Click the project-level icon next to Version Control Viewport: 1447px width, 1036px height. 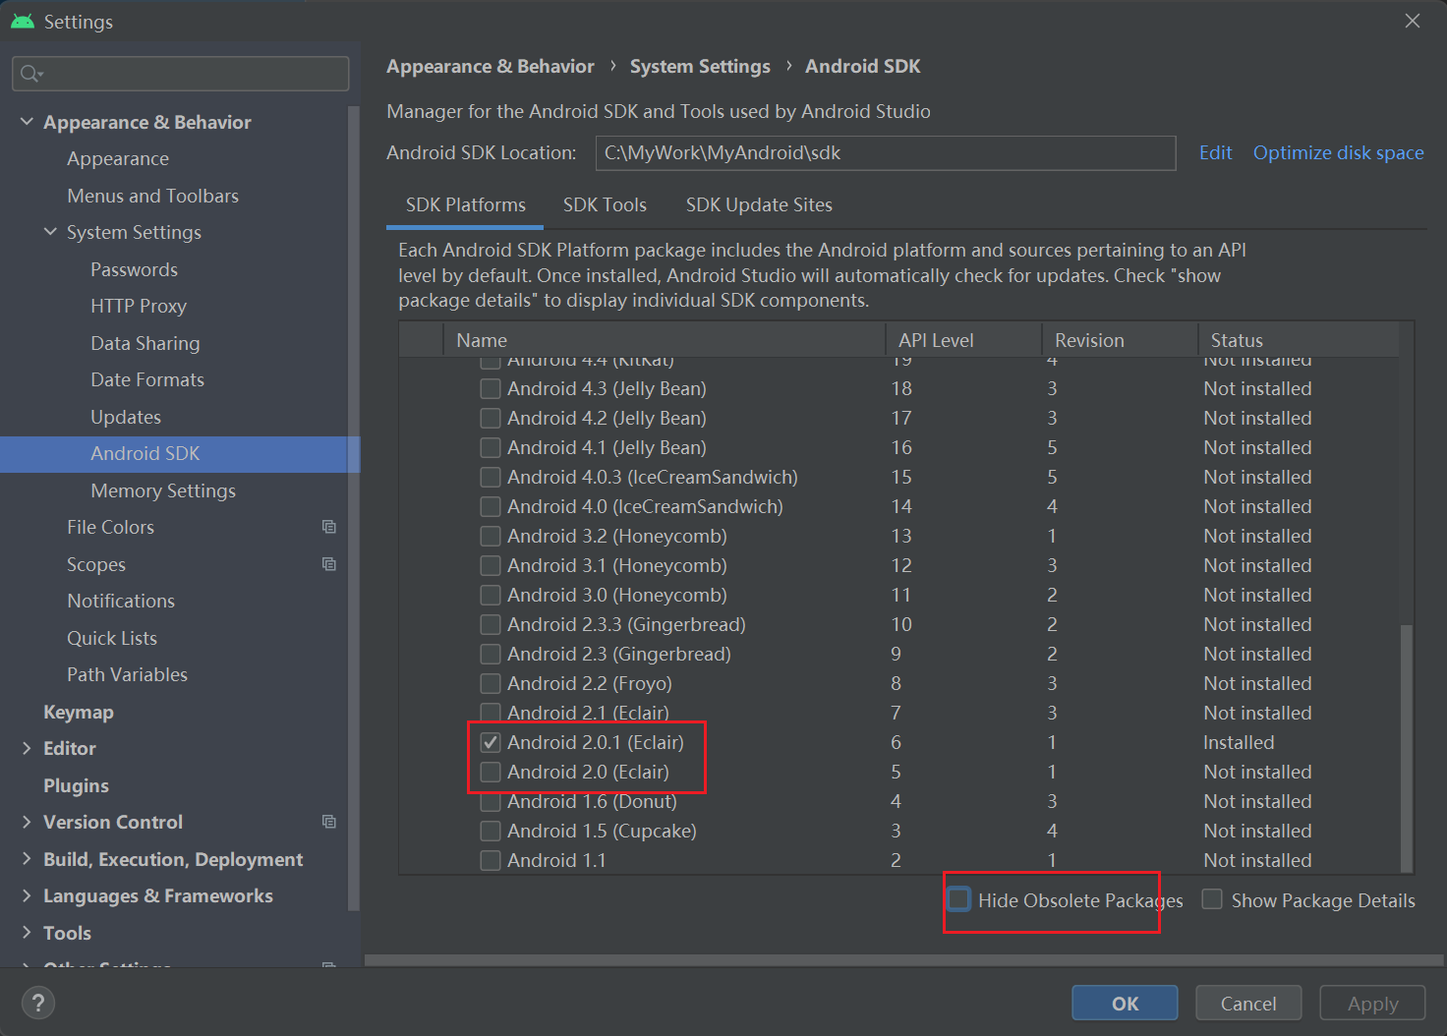328,822
